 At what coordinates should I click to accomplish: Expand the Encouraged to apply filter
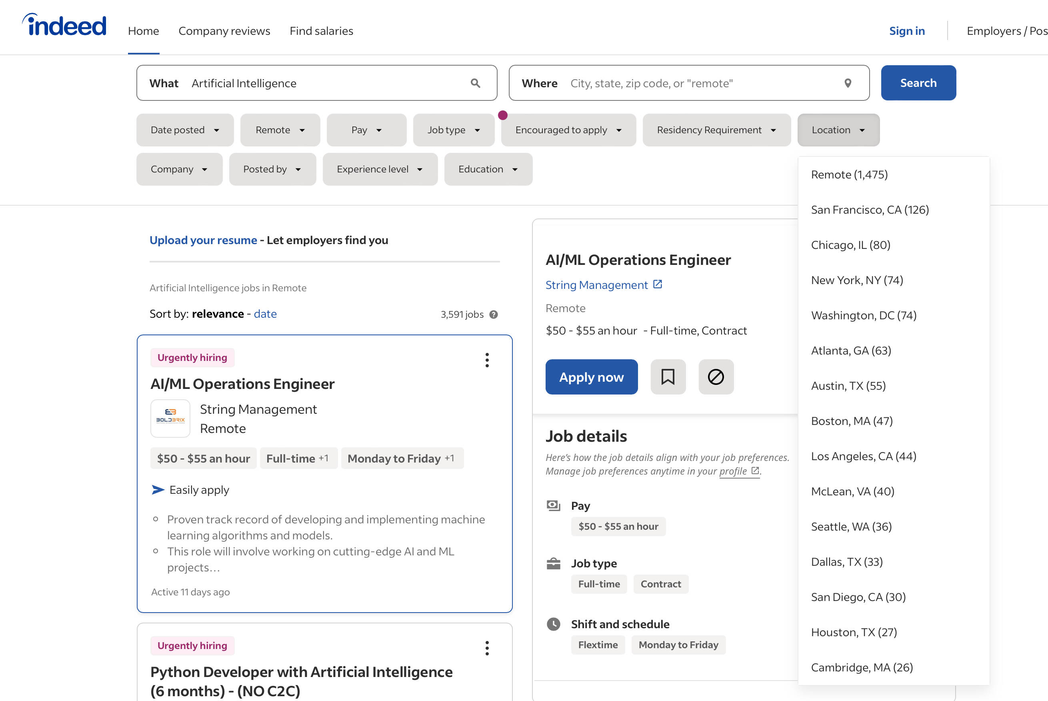click(568, 130)
